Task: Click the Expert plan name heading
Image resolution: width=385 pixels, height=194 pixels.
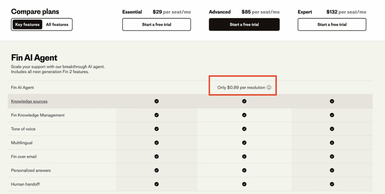Action: pyautogui.click(x=305, y=12)
